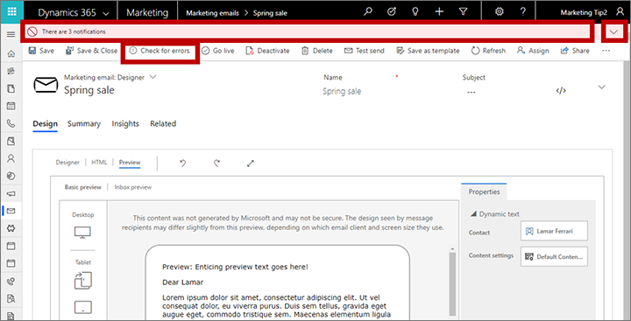Toggle the hamburger site map menu
This screenshot has height=321, width=631.
[11, 35]
